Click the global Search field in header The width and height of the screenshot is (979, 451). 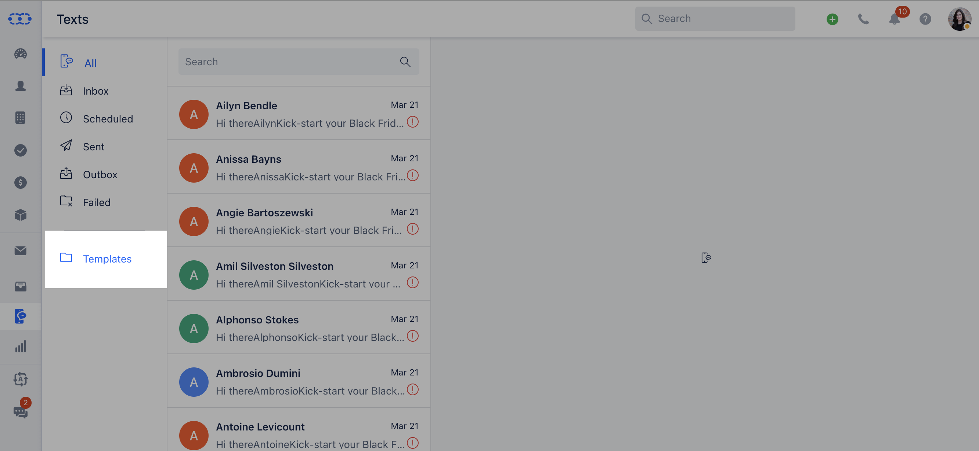[715, 19]
